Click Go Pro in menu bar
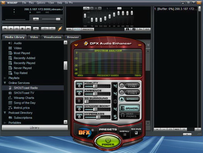 [x=69, y=3]
